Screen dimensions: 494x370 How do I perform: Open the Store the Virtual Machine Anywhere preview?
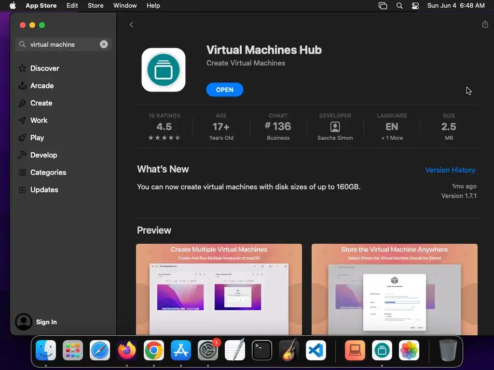pyautogui.click(x=395, y=289)
